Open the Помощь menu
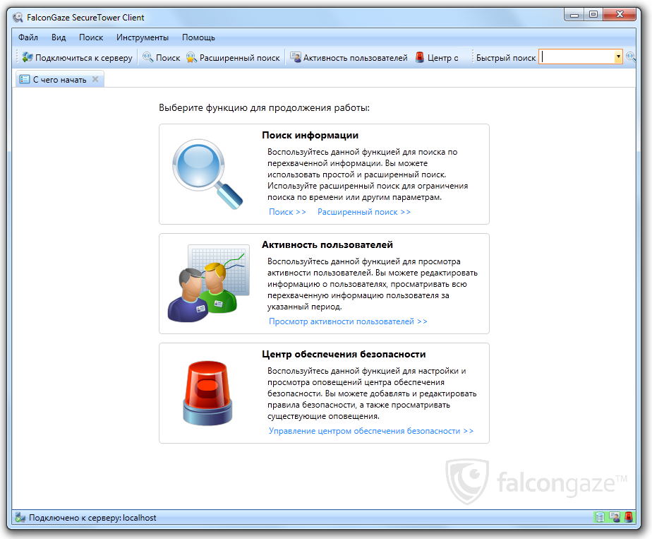The image size is (652, 539). pos(198,37)
